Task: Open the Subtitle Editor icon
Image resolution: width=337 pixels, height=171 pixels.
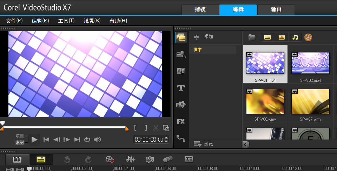Action: click(189, 159)
